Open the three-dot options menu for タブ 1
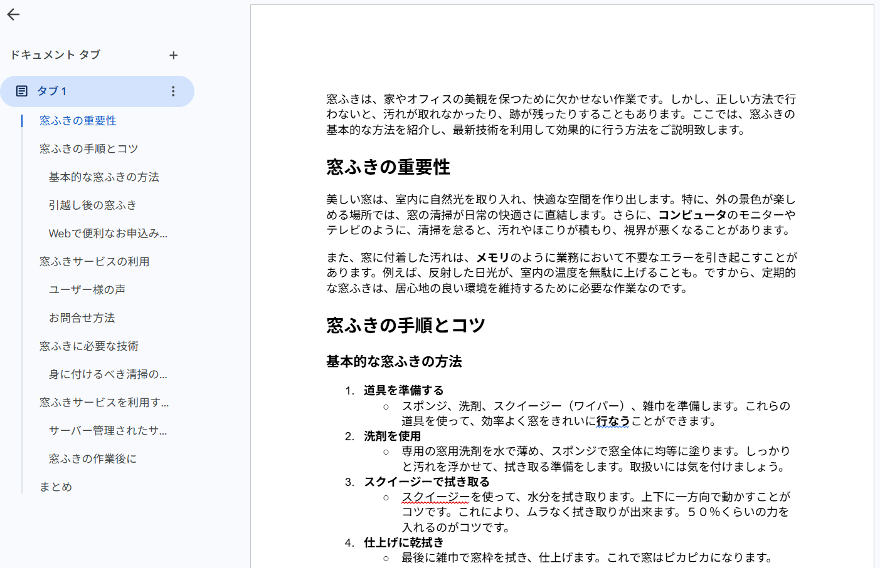The image size is (880, 568). 173,91
